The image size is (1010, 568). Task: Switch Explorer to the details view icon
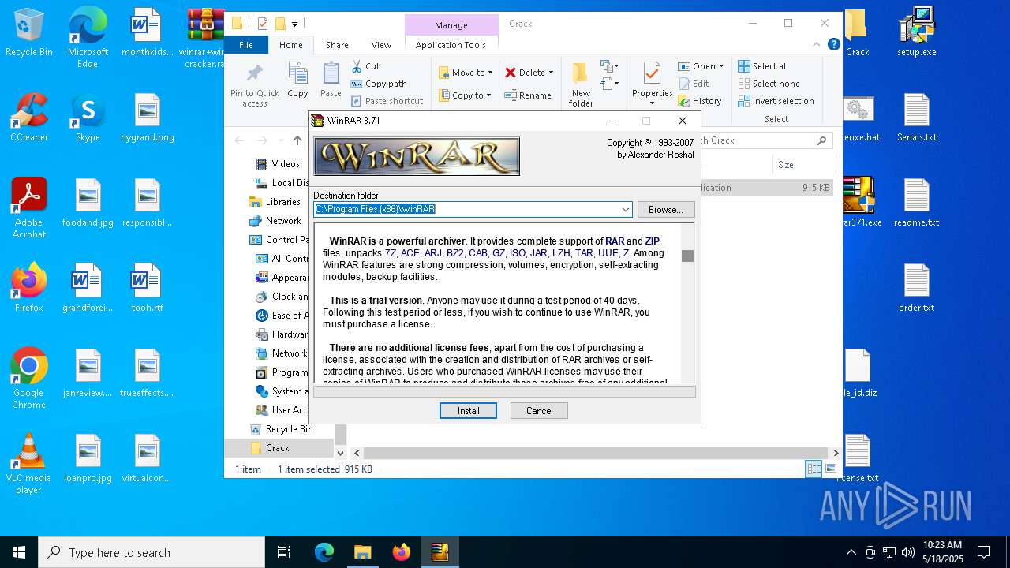(x=814, y=469)
